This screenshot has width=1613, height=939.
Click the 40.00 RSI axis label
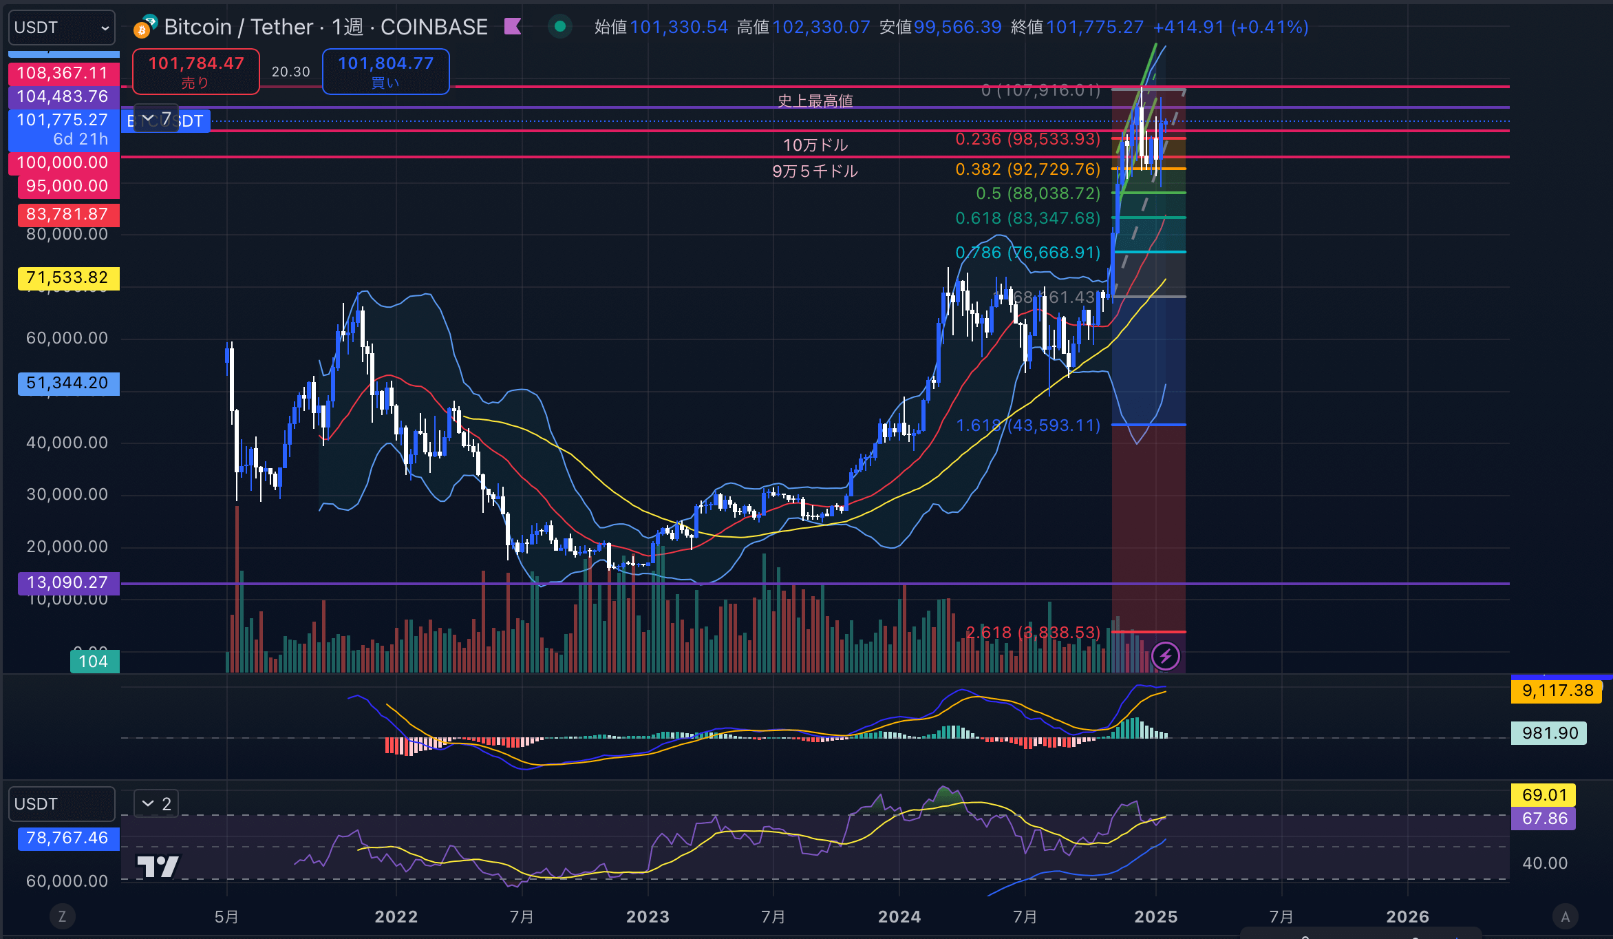[x=1545, y=863]
